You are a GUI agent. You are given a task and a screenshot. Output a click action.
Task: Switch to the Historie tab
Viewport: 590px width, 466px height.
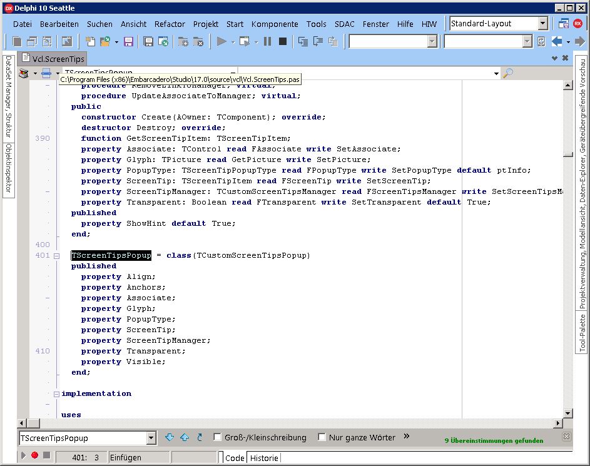tap(264, 458)
